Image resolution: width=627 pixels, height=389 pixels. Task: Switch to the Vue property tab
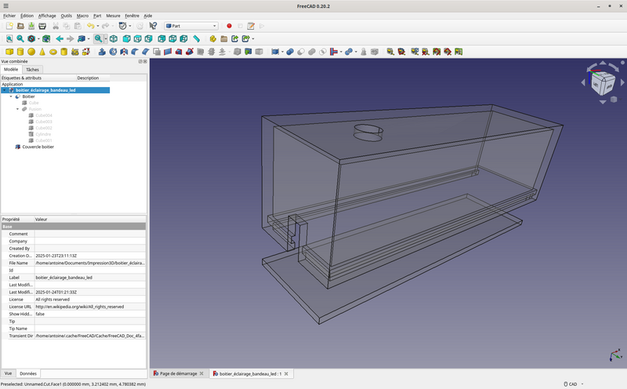click(8, 373)
